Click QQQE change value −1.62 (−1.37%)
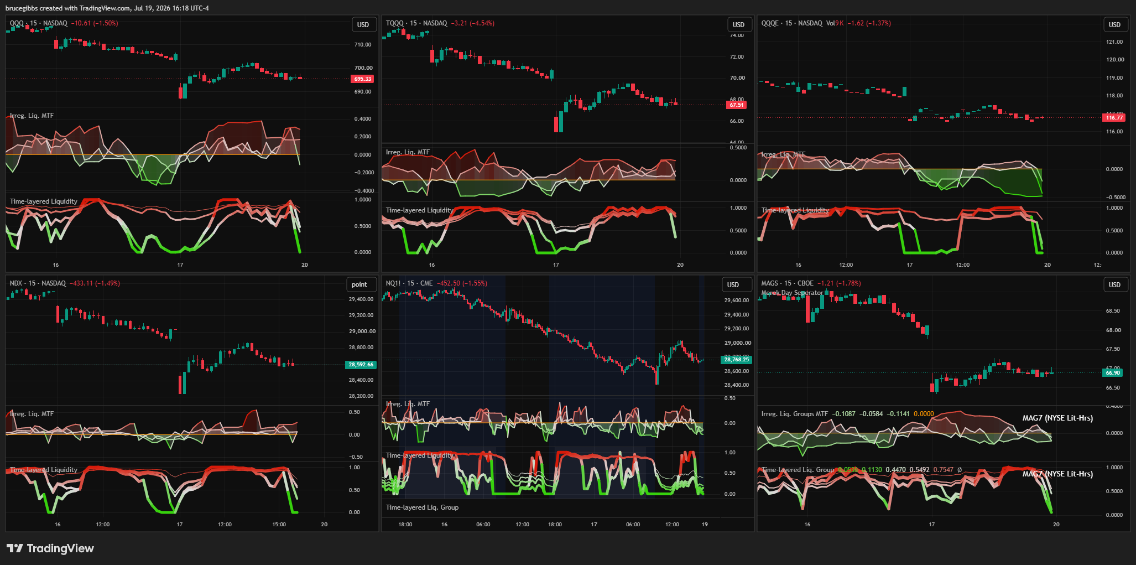This screenshot has height=565, width=1136. coord(869,23)
